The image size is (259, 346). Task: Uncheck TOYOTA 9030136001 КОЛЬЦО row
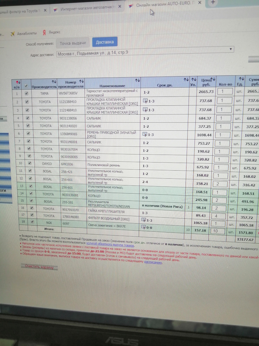click(x=31, y=193)
